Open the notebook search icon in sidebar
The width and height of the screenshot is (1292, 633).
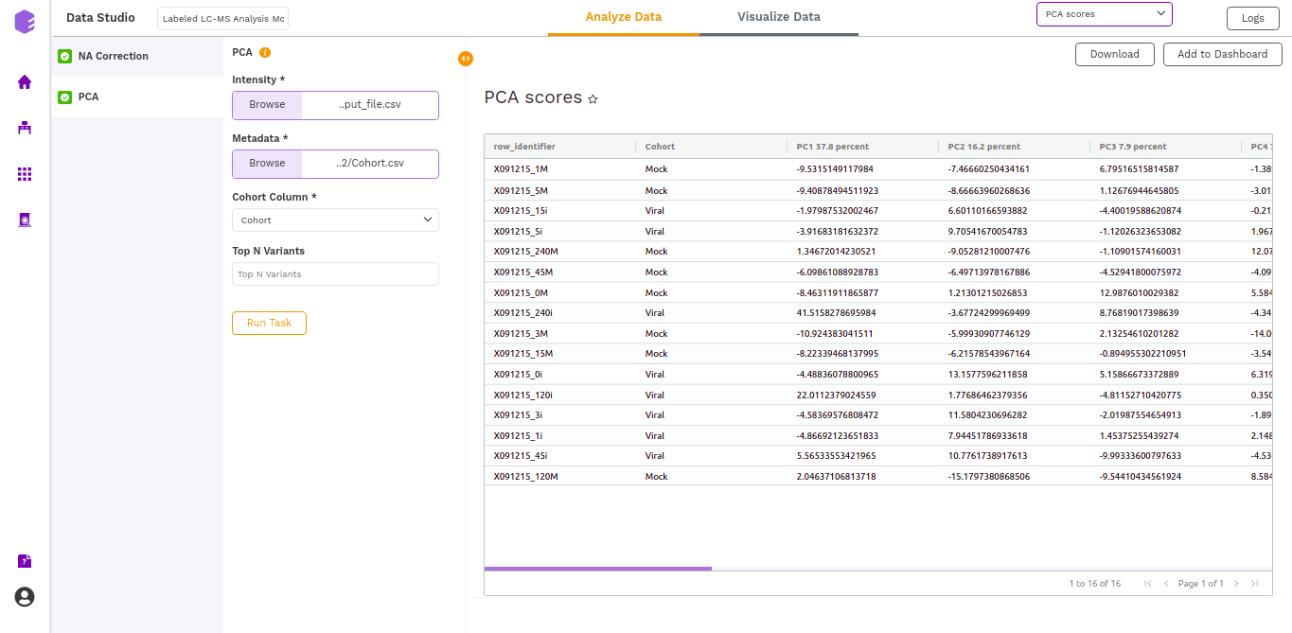click(x=25, y=220)
